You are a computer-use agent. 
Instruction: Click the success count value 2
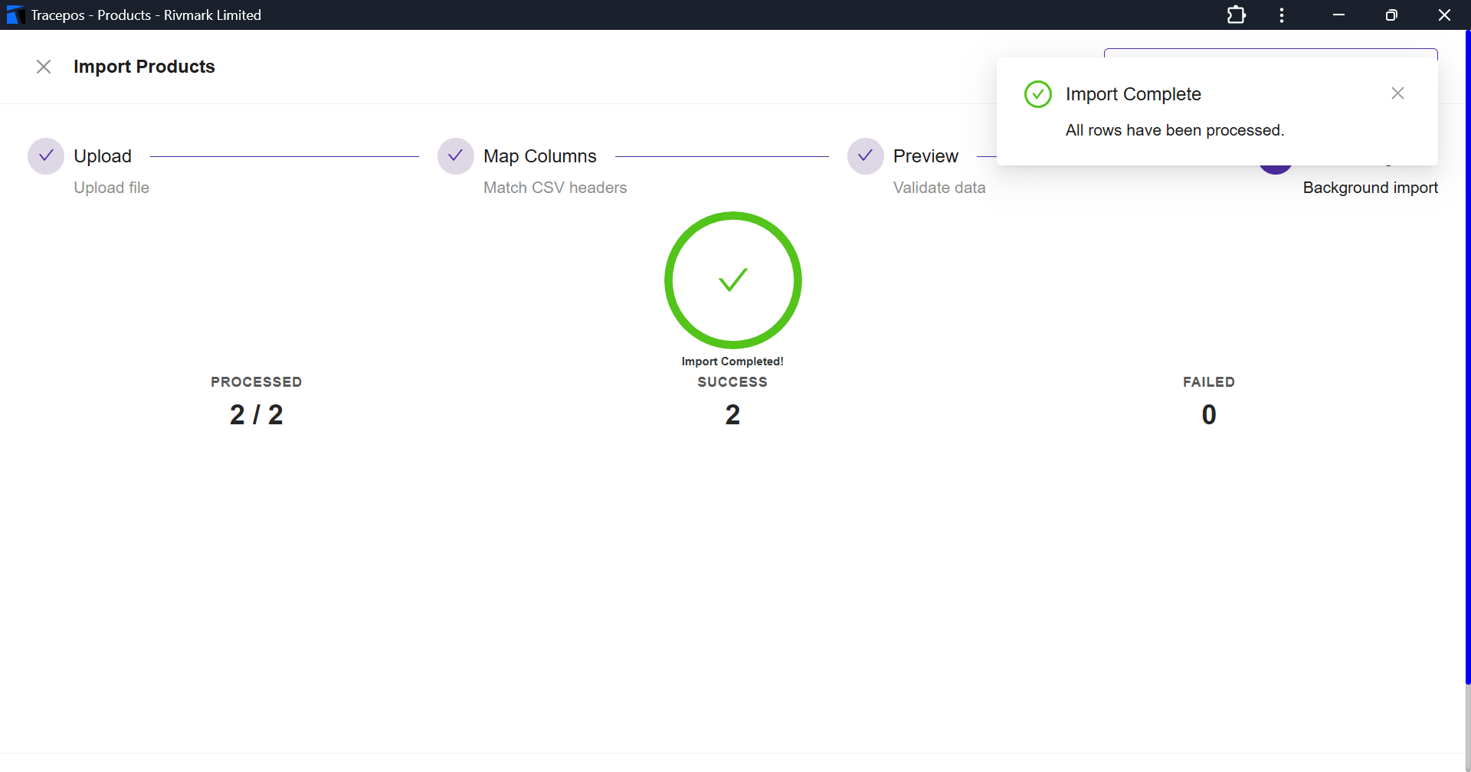732,415
